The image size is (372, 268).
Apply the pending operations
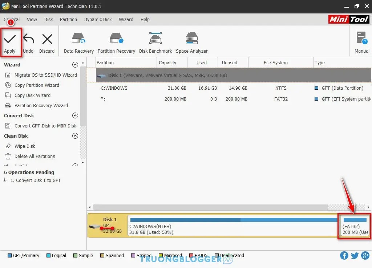click(x=10, y=43)
